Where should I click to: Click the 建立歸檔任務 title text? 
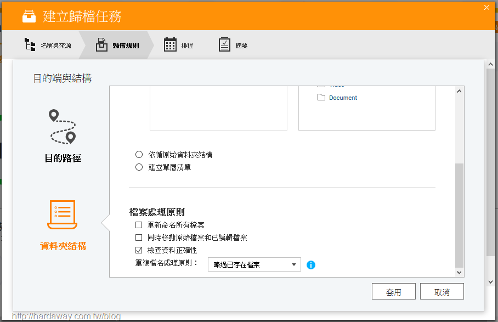(82, 16)
